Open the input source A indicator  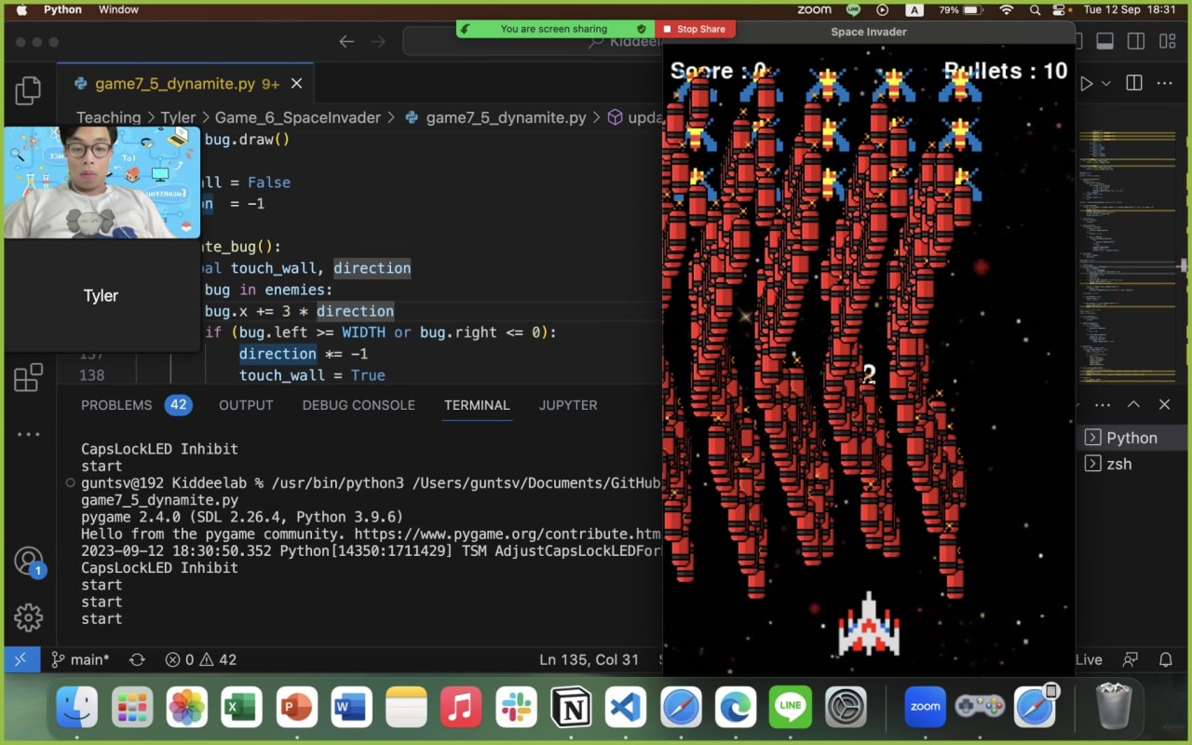point(914,9)
